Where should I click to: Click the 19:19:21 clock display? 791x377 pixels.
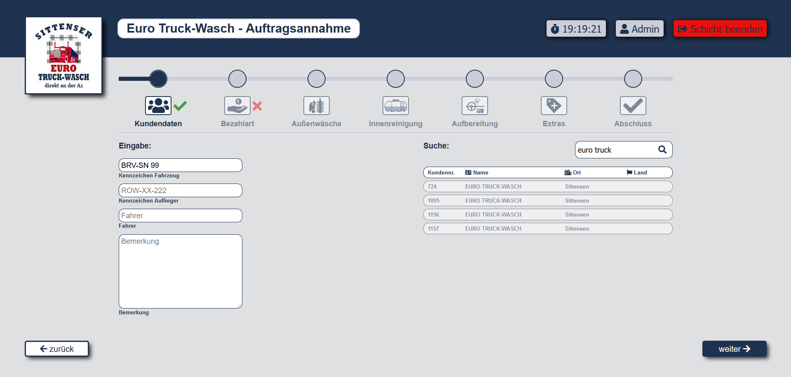576,29
